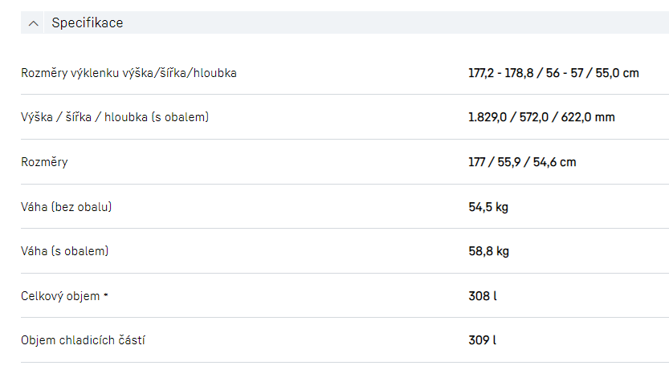
Task: Collapse the Specifikace section chevron
Action: 33,23
